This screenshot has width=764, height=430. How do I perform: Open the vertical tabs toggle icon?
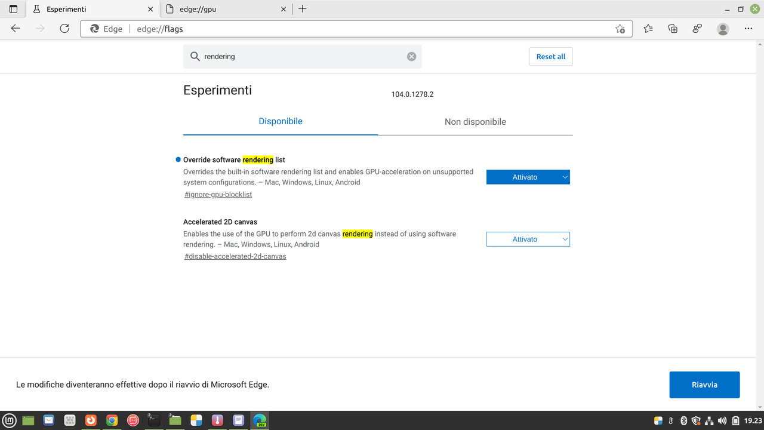point(13,9)
